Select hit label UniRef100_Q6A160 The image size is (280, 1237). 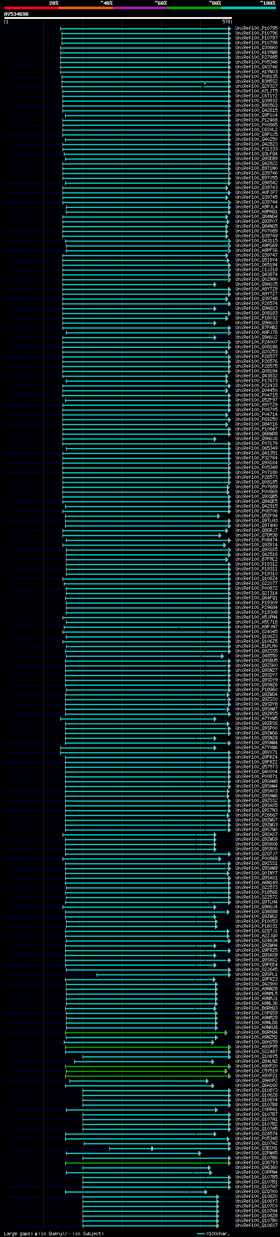coord(256,1086)
